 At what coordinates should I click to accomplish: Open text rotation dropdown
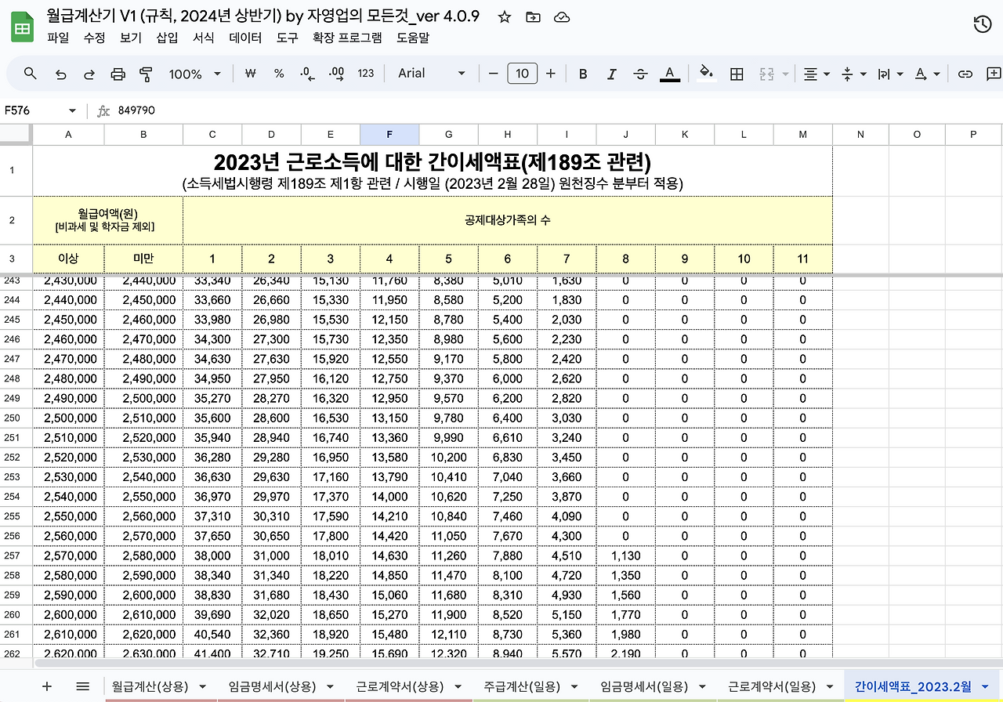click(927, 74)
